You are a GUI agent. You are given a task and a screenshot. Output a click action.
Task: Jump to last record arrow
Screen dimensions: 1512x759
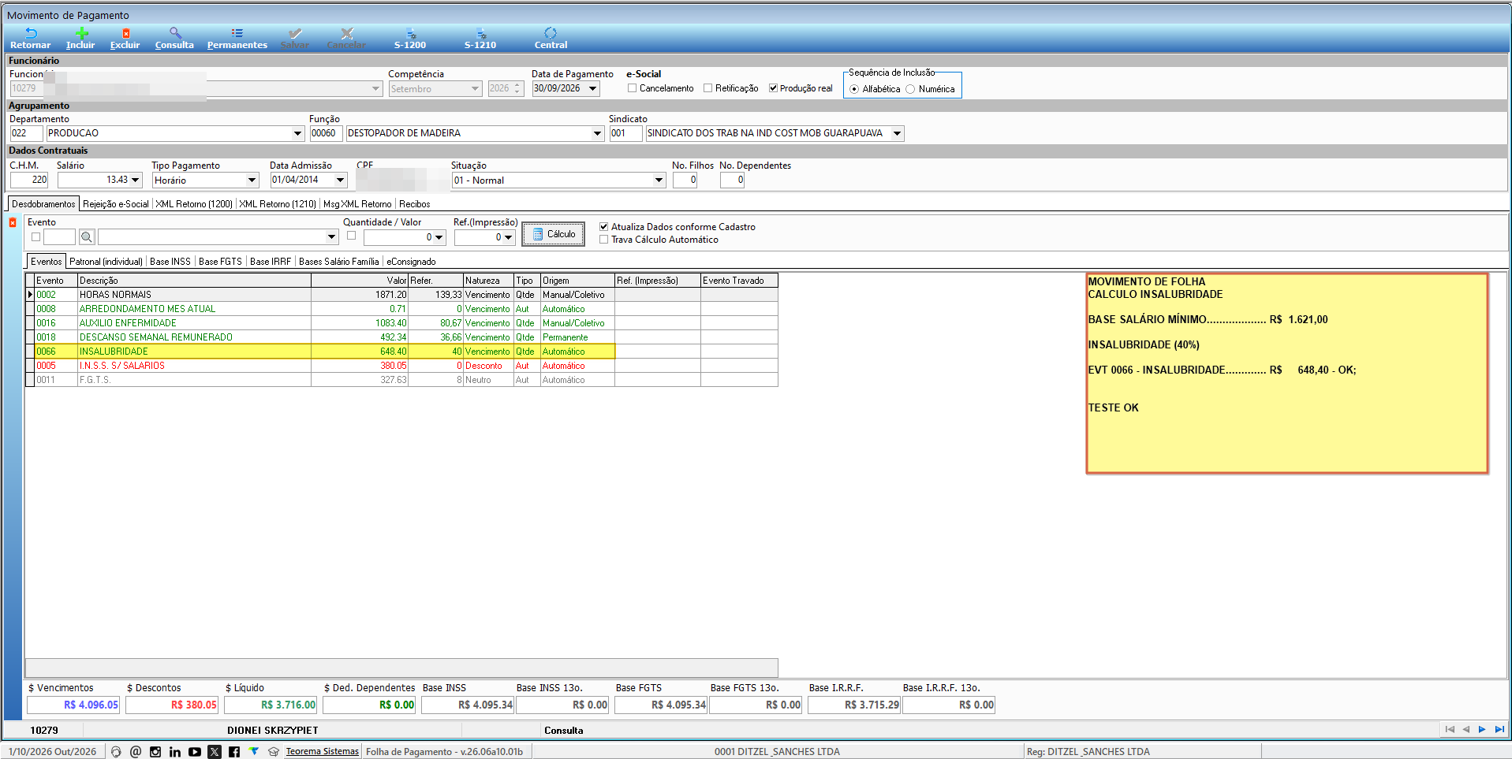click(x=1499, y=730)
